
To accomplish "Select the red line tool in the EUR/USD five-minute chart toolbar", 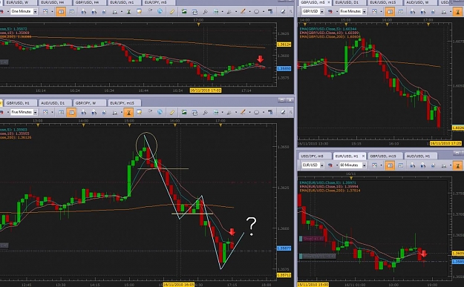I will pyautogui.click(x=243, y=112).
